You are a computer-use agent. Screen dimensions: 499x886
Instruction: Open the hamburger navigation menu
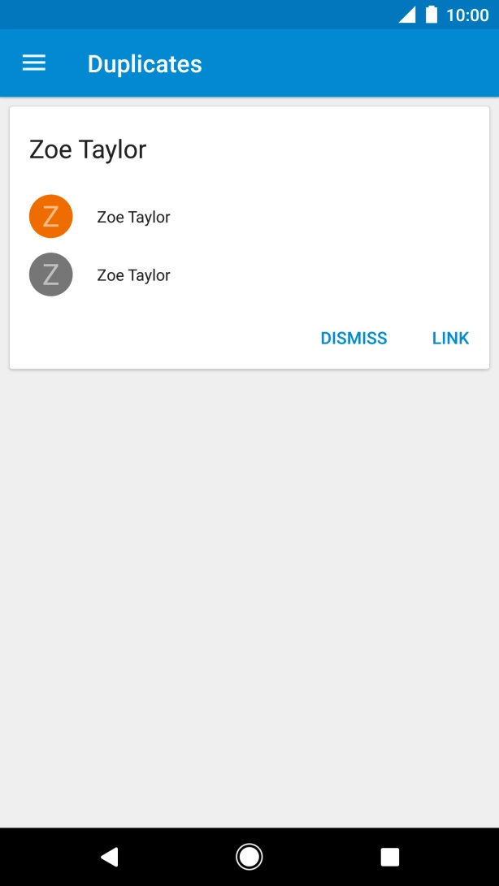click(x=34, y=63)
